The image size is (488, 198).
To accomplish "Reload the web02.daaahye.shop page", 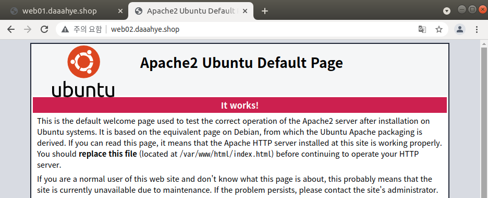I will click(x=44, y=29).
